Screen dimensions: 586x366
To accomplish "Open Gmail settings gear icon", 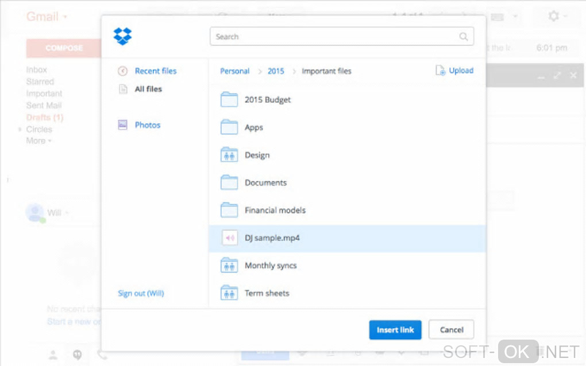I will click(553, 16).
